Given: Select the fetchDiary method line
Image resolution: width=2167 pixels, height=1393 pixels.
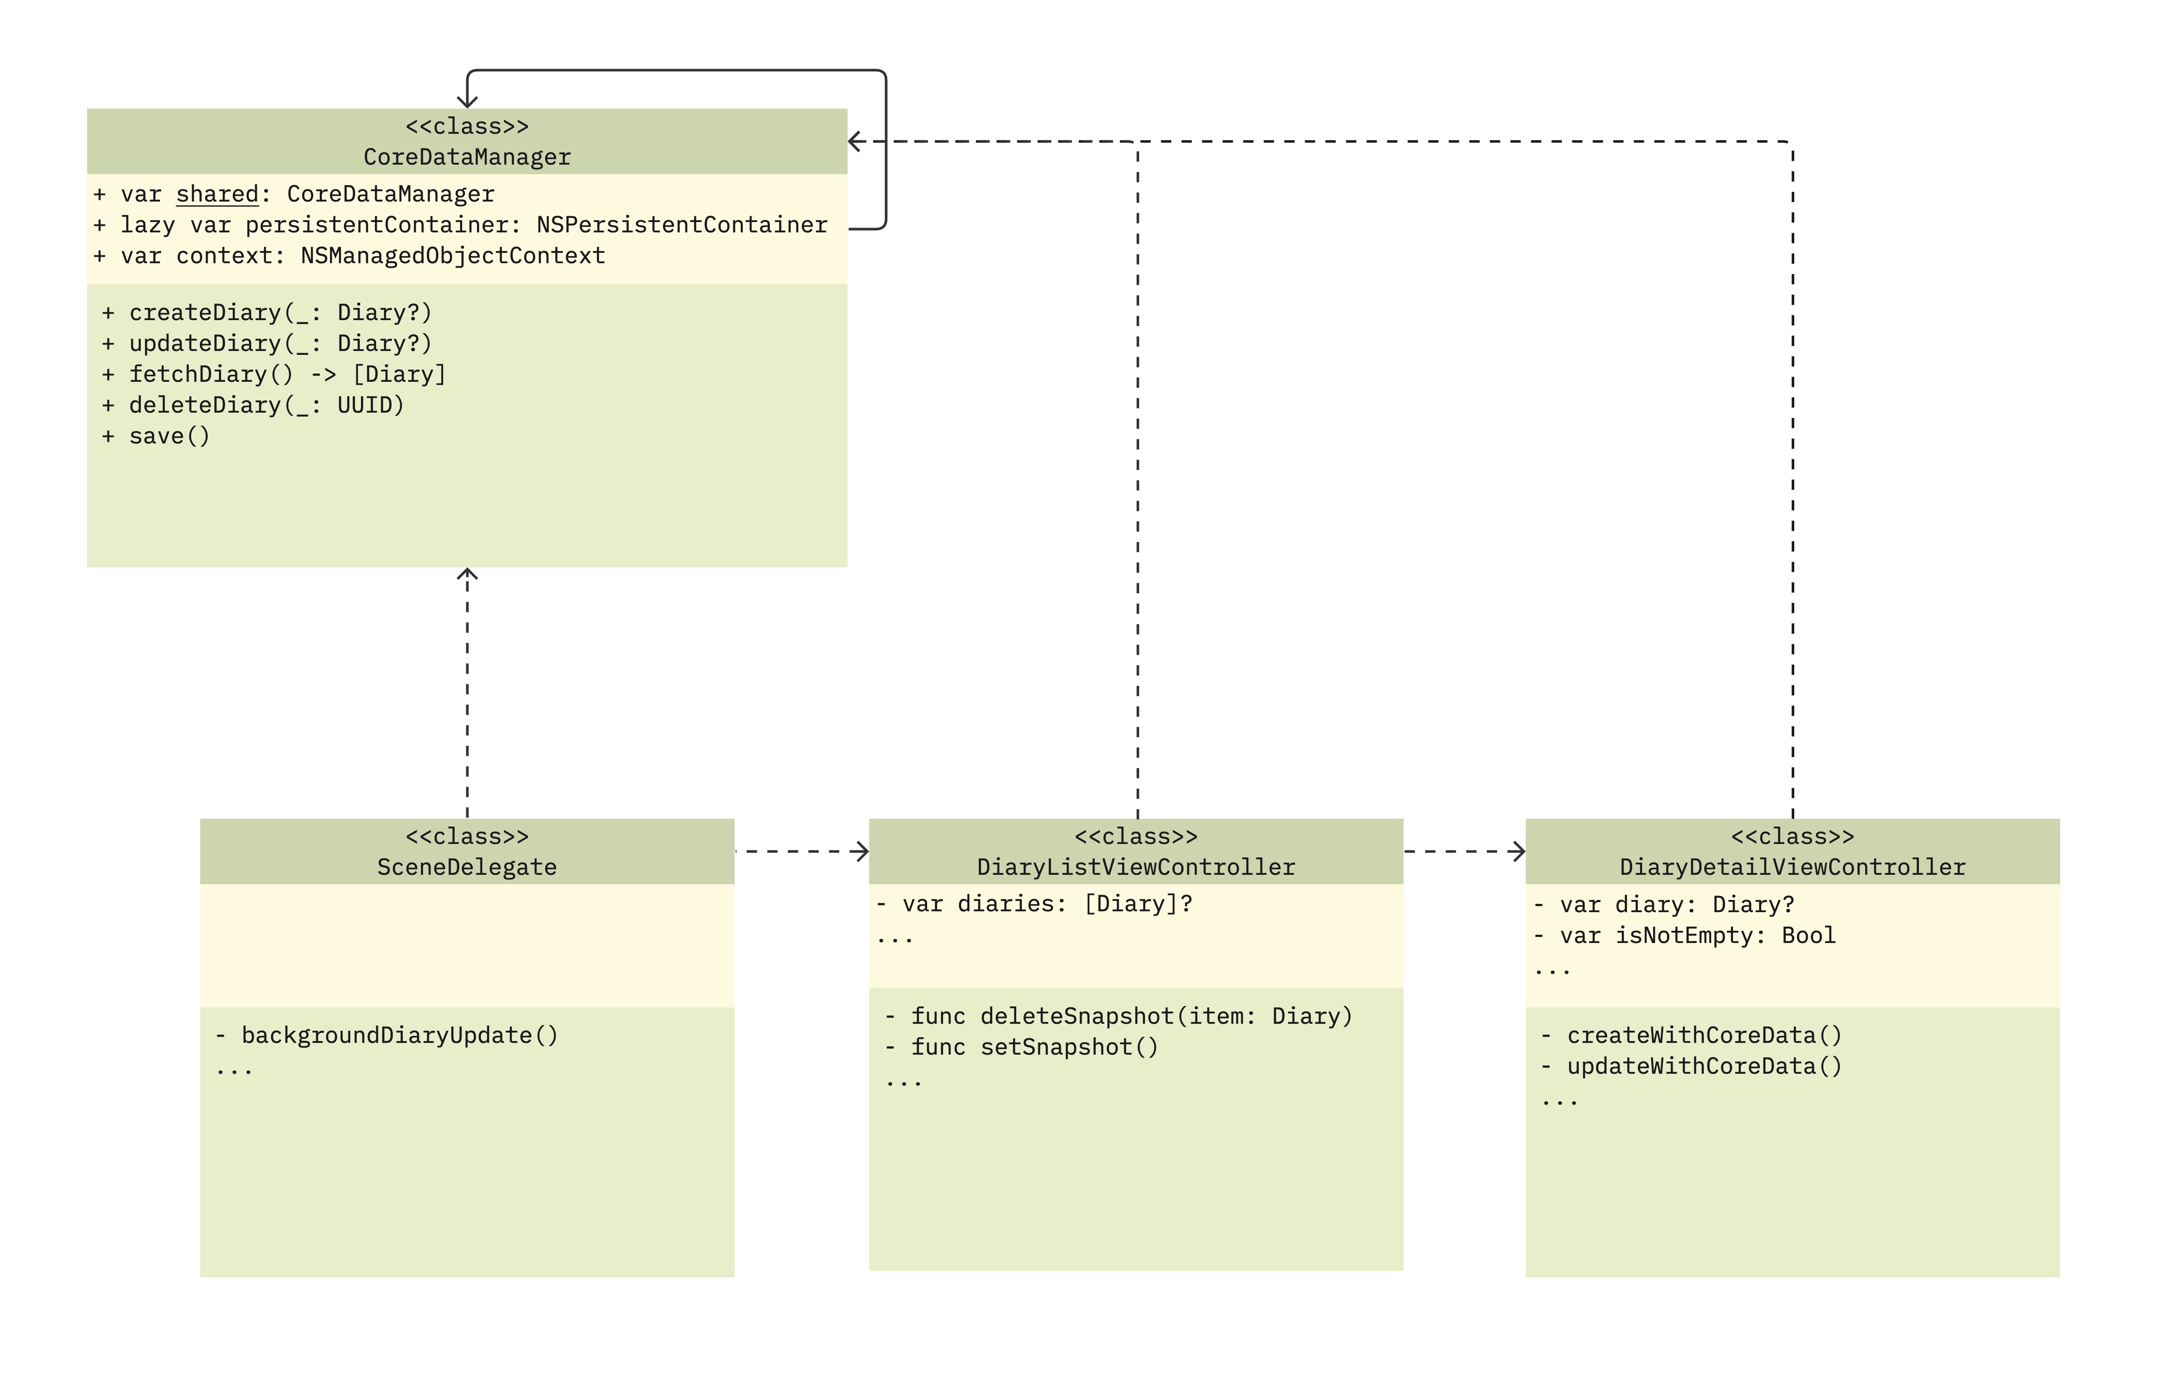Looking at the screenshot, I should click(275, 374).
